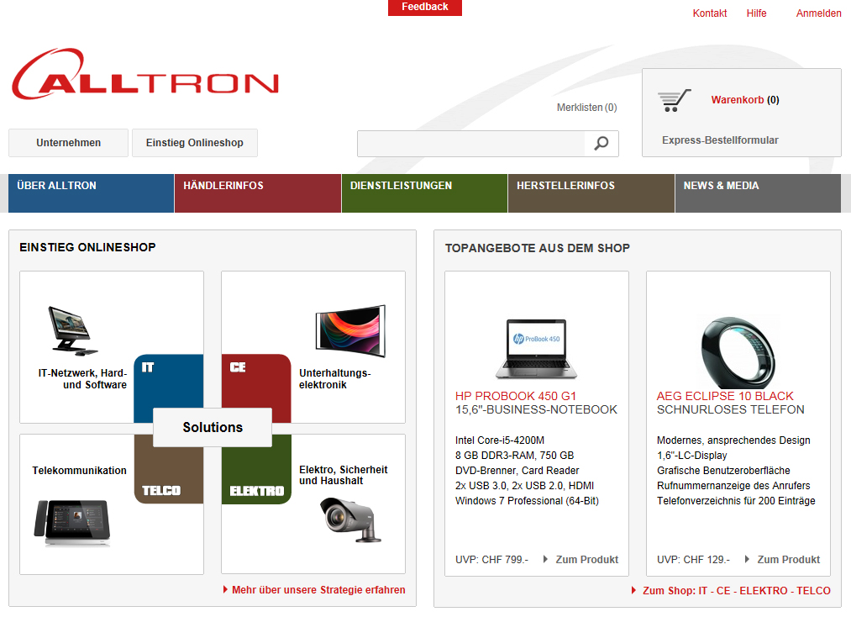851x617 pixels.
Task: Click the curved TV image
Action: 350,330
